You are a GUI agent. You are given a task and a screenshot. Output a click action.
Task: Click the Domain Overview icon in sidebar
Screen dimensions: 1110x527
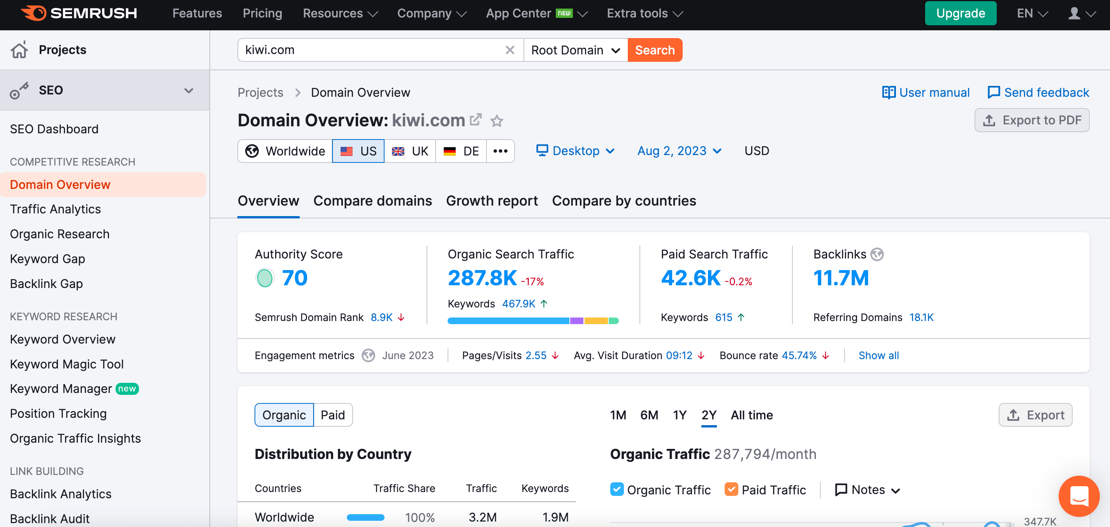pos(60,184)
